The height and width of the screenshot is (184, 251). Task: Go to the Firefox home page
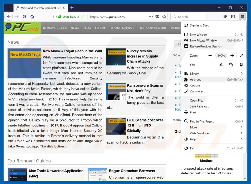(x=32, y=17)
